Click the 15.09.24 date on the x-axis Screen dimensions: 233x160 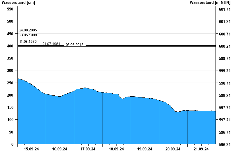31,149
